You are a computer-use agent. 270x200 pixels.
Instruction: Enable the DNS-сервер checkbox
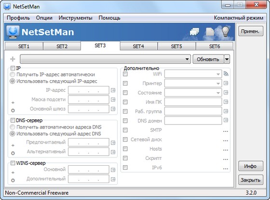pyautogui.click(x=13, y=120)
